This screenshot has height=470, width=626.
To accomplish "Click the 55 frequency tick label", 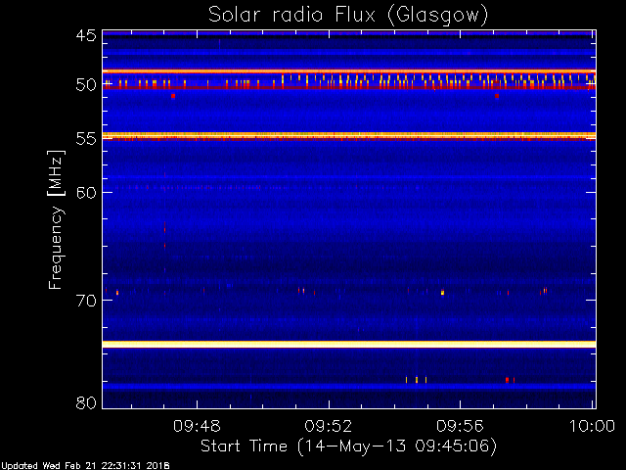I will click(86, 139).
